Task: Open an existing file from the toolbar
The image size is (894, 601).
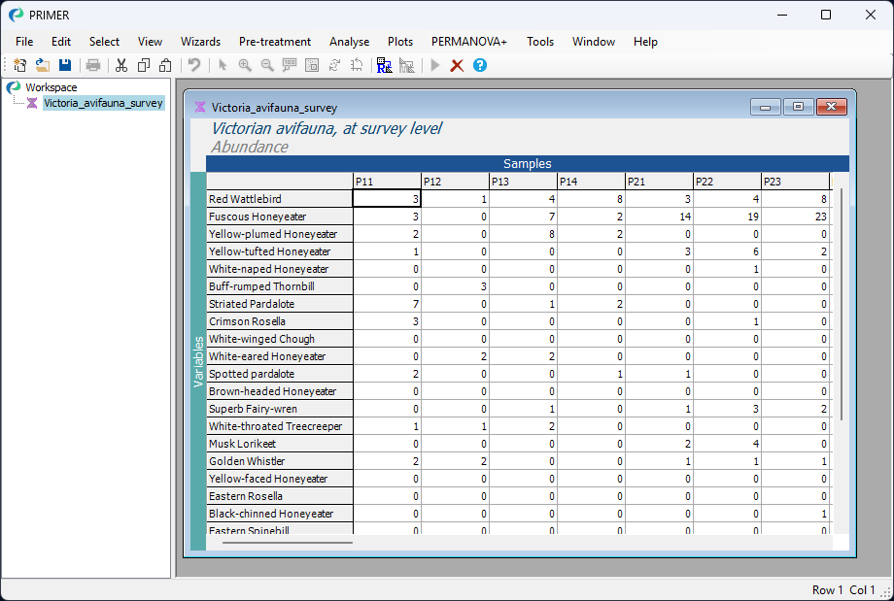Action: click(42, 65)
